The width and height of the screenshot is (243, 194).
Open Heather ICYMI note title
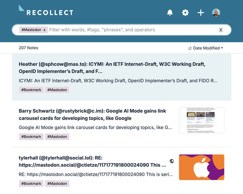coord(112,68)
